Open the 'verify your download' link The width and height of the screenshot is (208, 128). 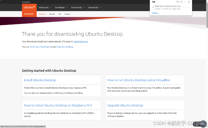pyautogui.click(x=40, y=47)
